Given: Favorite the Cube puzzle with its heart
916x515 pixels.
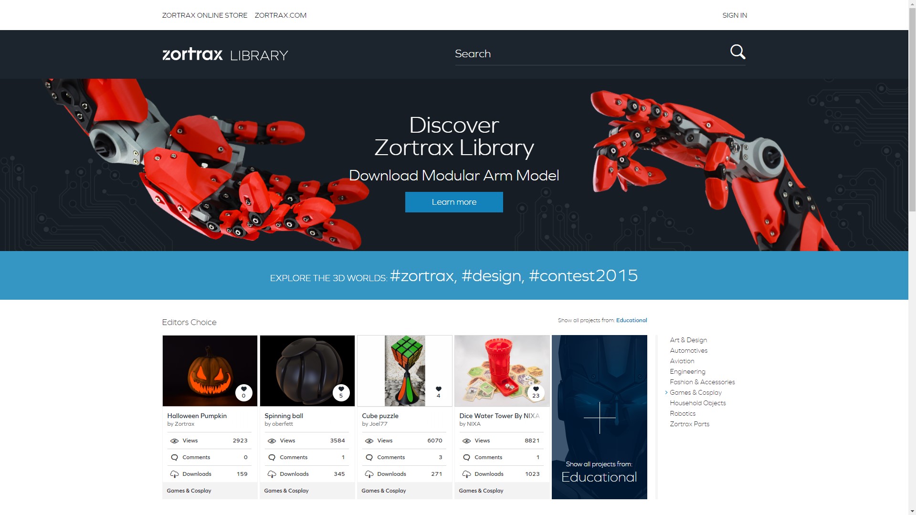Looking at the screenshot, I should 438,389.
